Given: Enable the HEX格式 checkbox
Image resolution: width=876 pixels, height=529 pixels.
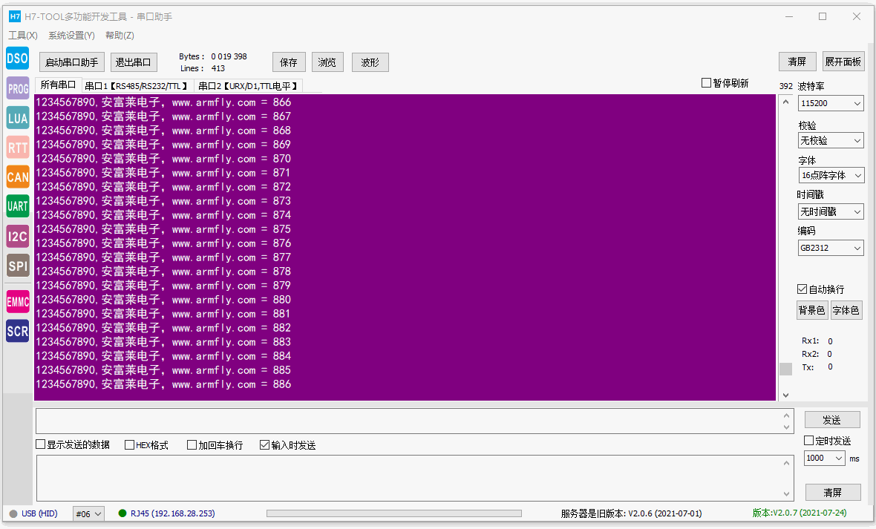Looking at the screenshot, I should (x=129, y=444).
